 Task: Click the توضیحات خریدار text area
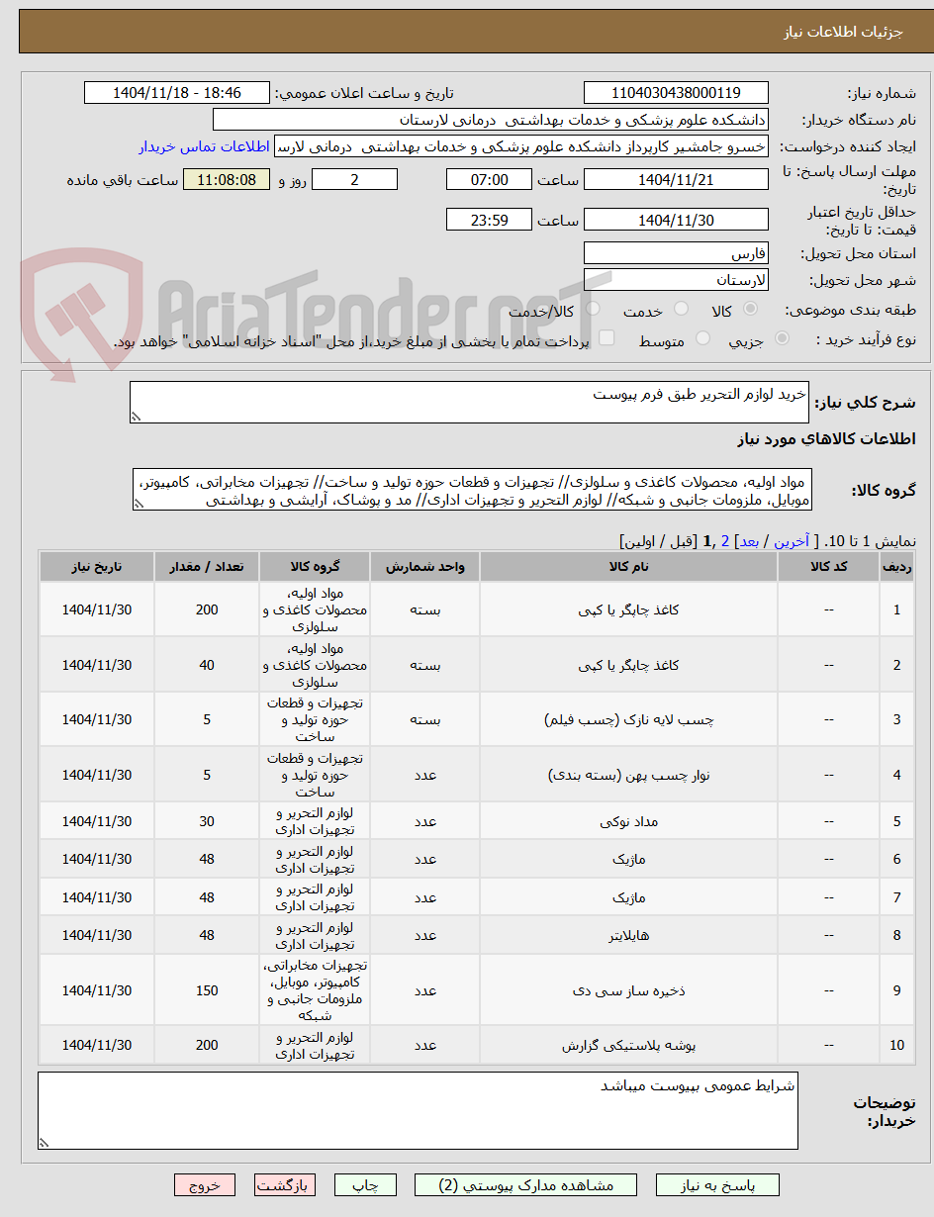click(x=418, y=1110)
